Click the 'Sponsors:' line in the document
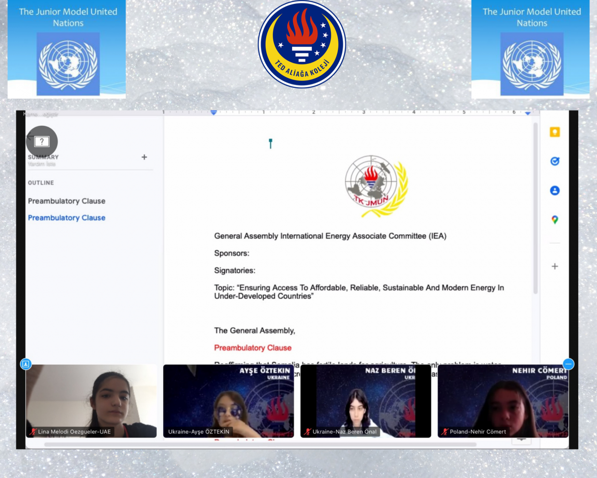The height and width of the screenshot is (478, 597). (232, 253)
